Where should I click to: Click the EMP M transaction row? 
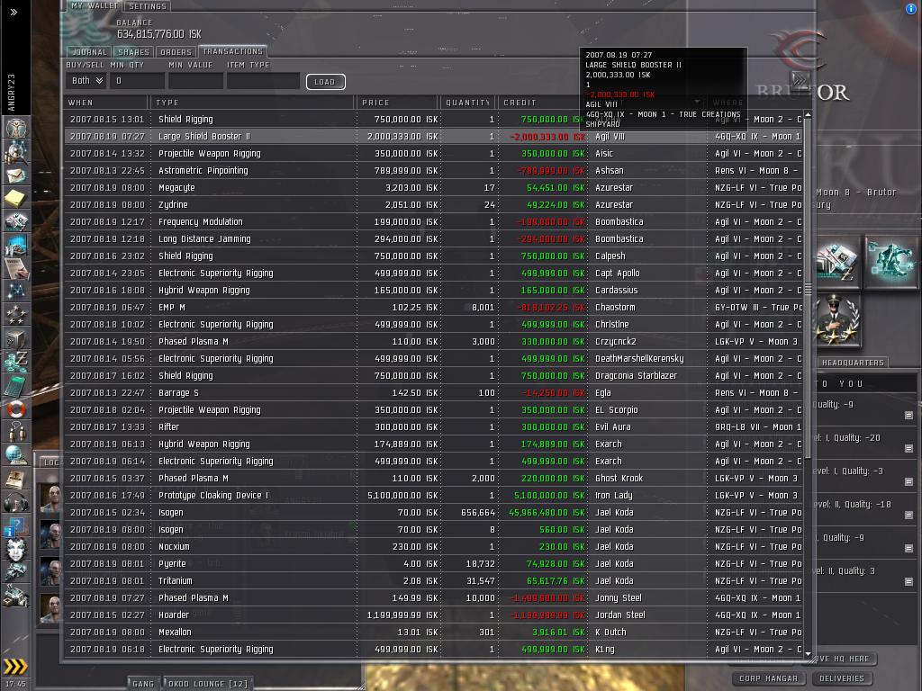click(x=434, y=308)
